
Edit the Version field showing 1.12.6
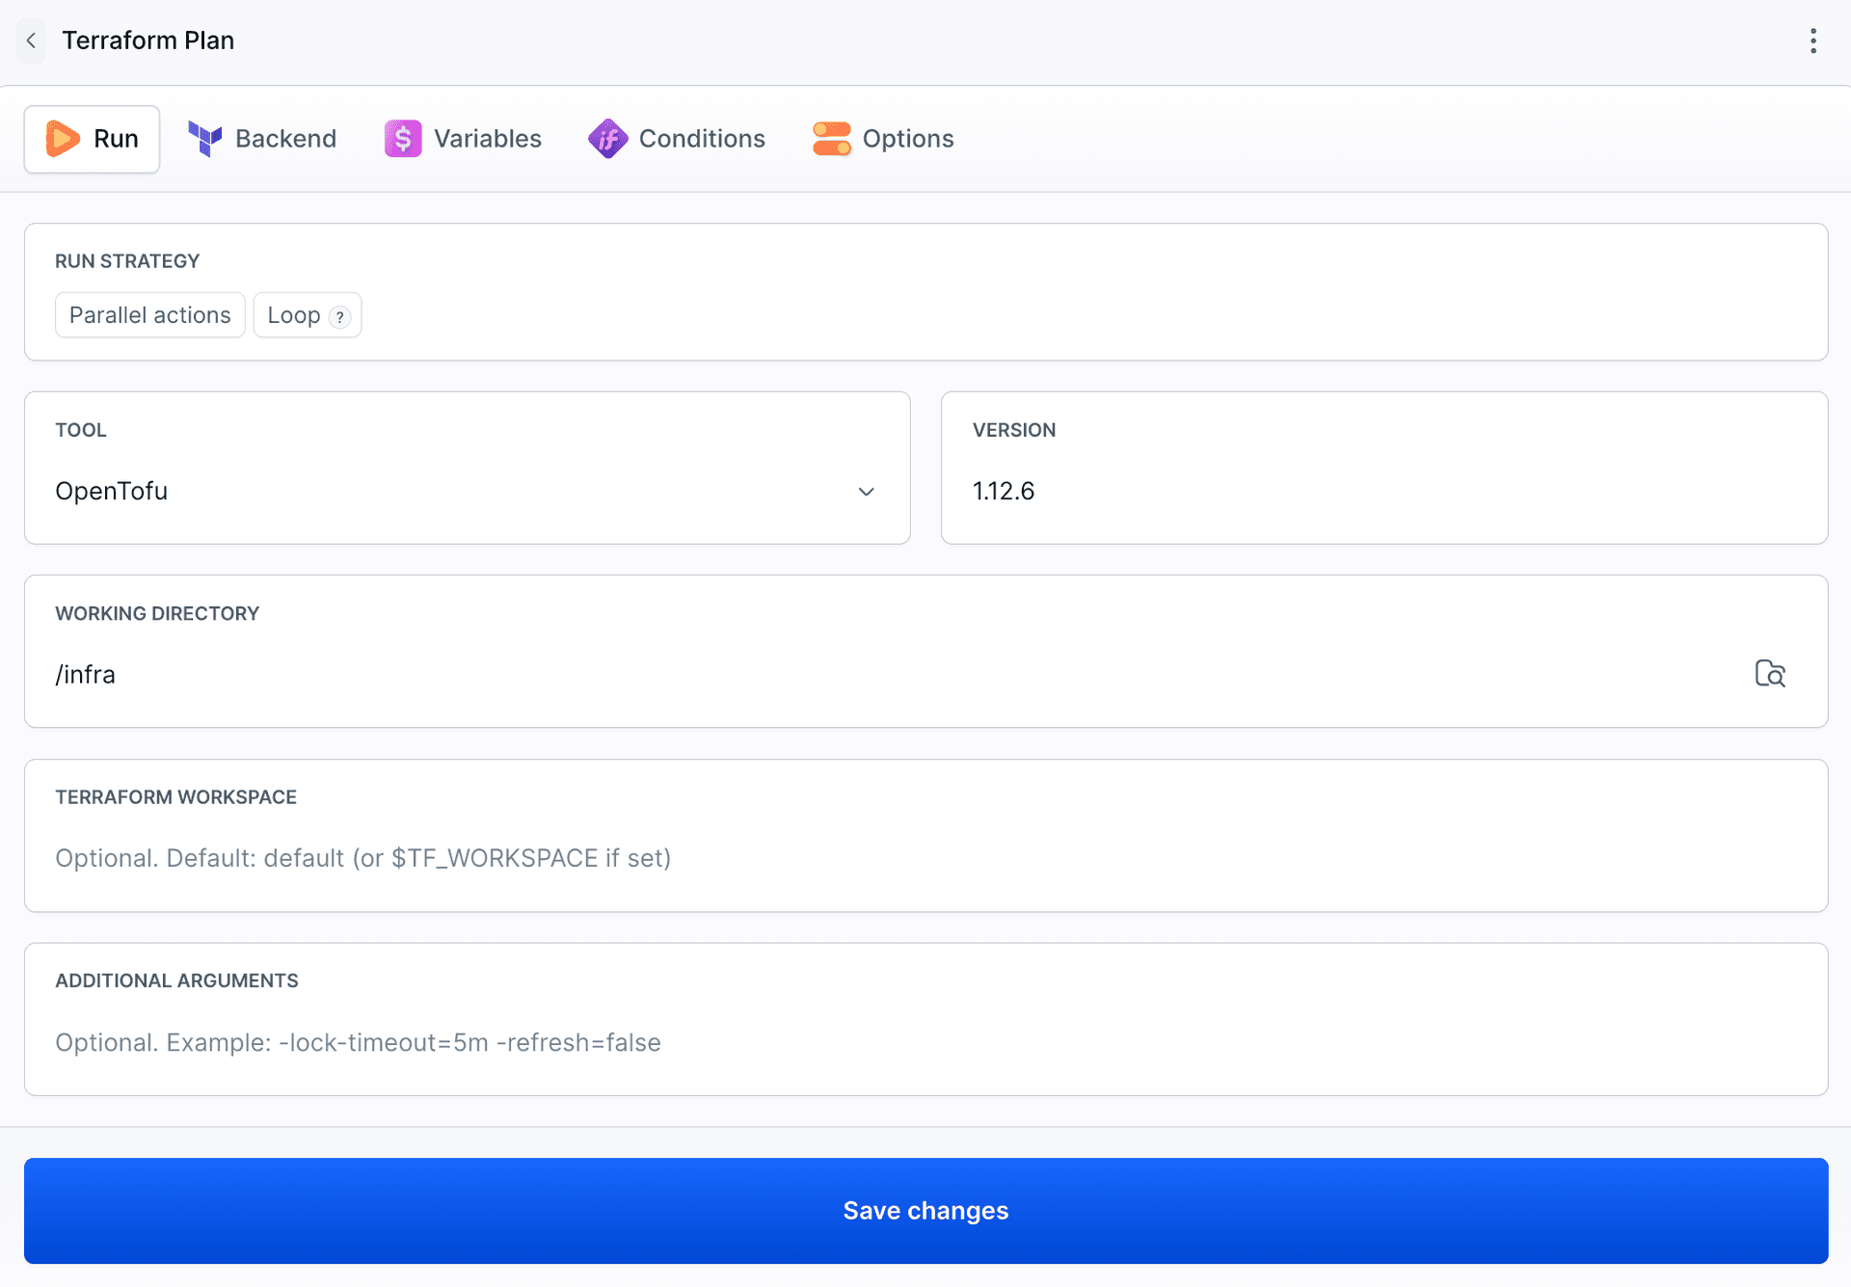click(1384, 492)
